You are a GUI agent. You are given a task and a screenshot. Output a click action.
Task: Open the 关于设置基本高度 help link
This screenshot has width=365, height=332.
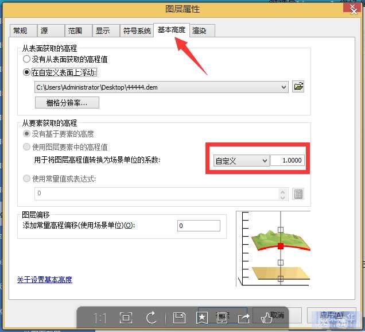click(x=44, y=280)
